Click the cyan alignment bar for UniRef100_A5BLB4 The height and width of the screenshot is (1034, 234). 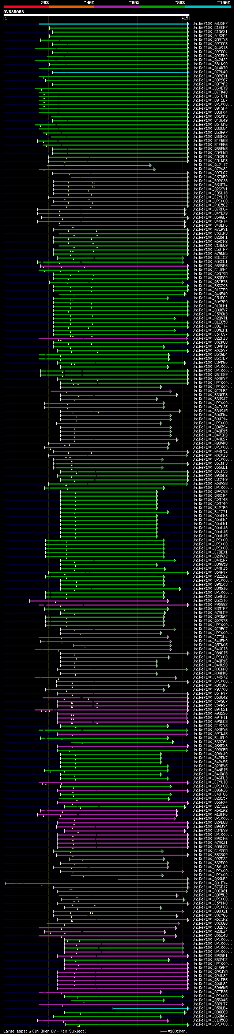pyautogui.click(x=151, y=1008)
